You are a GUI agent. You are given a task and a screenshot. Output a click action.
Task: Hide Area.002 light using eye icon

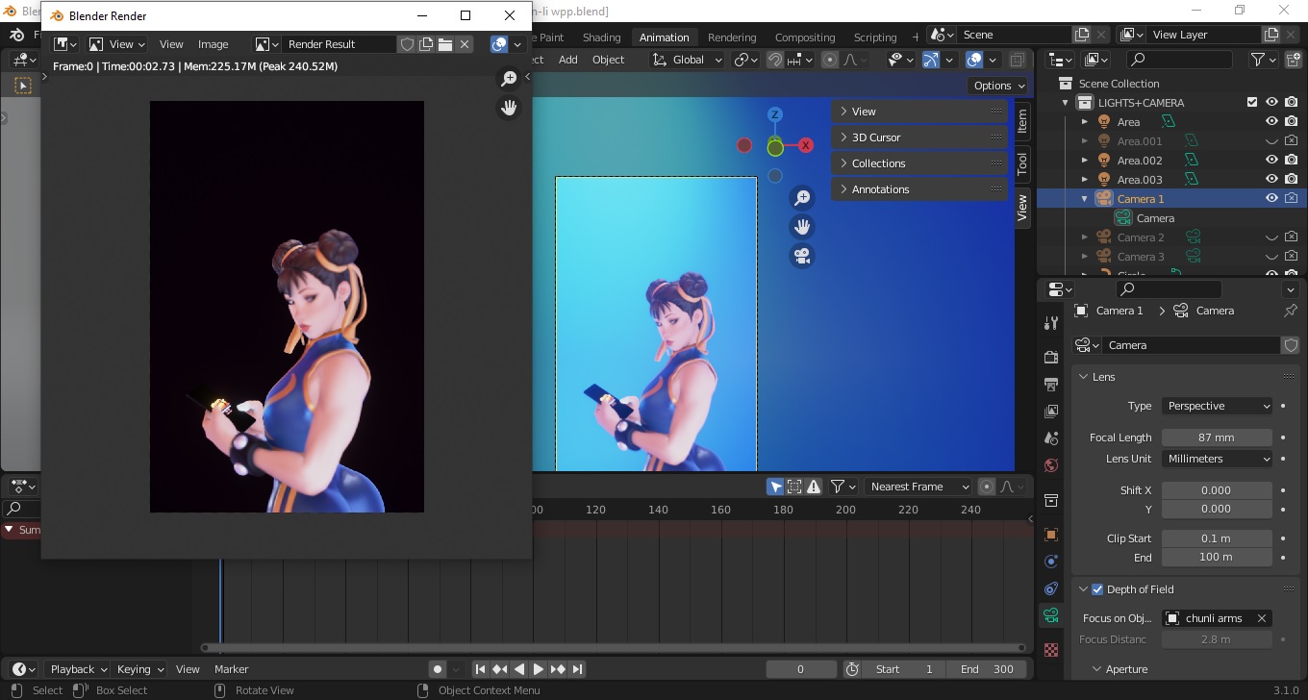coord(1271,160)
